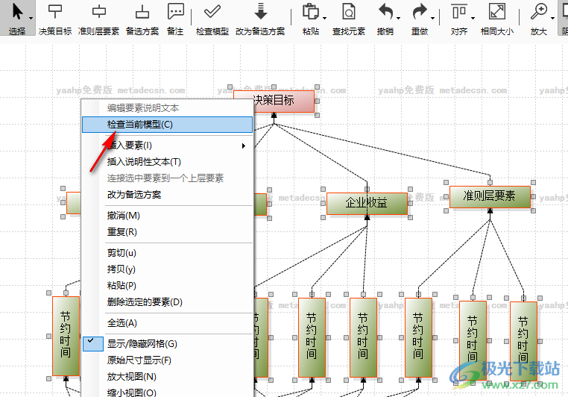
Task: Expand the 插入要素(I) submenu arrow
Action: 244,146
